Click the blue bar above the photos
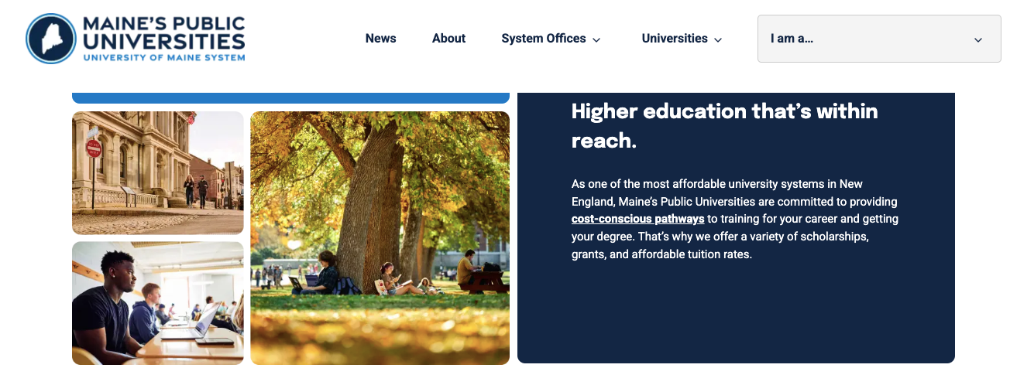 (290, 97)
